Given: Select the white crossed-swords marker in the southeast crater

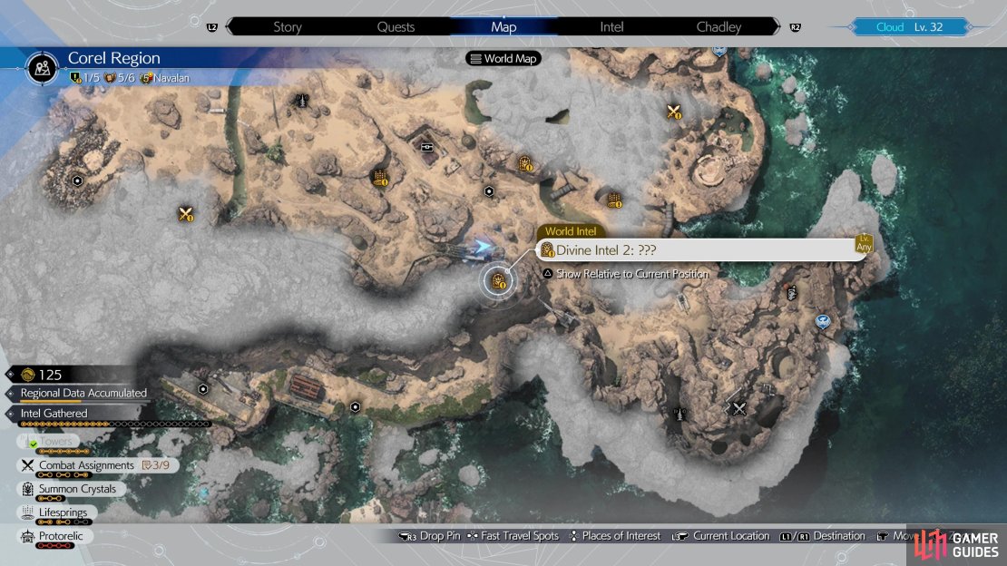Looking at the screenshot, I should pyautogui.click(x=739, y=408).
